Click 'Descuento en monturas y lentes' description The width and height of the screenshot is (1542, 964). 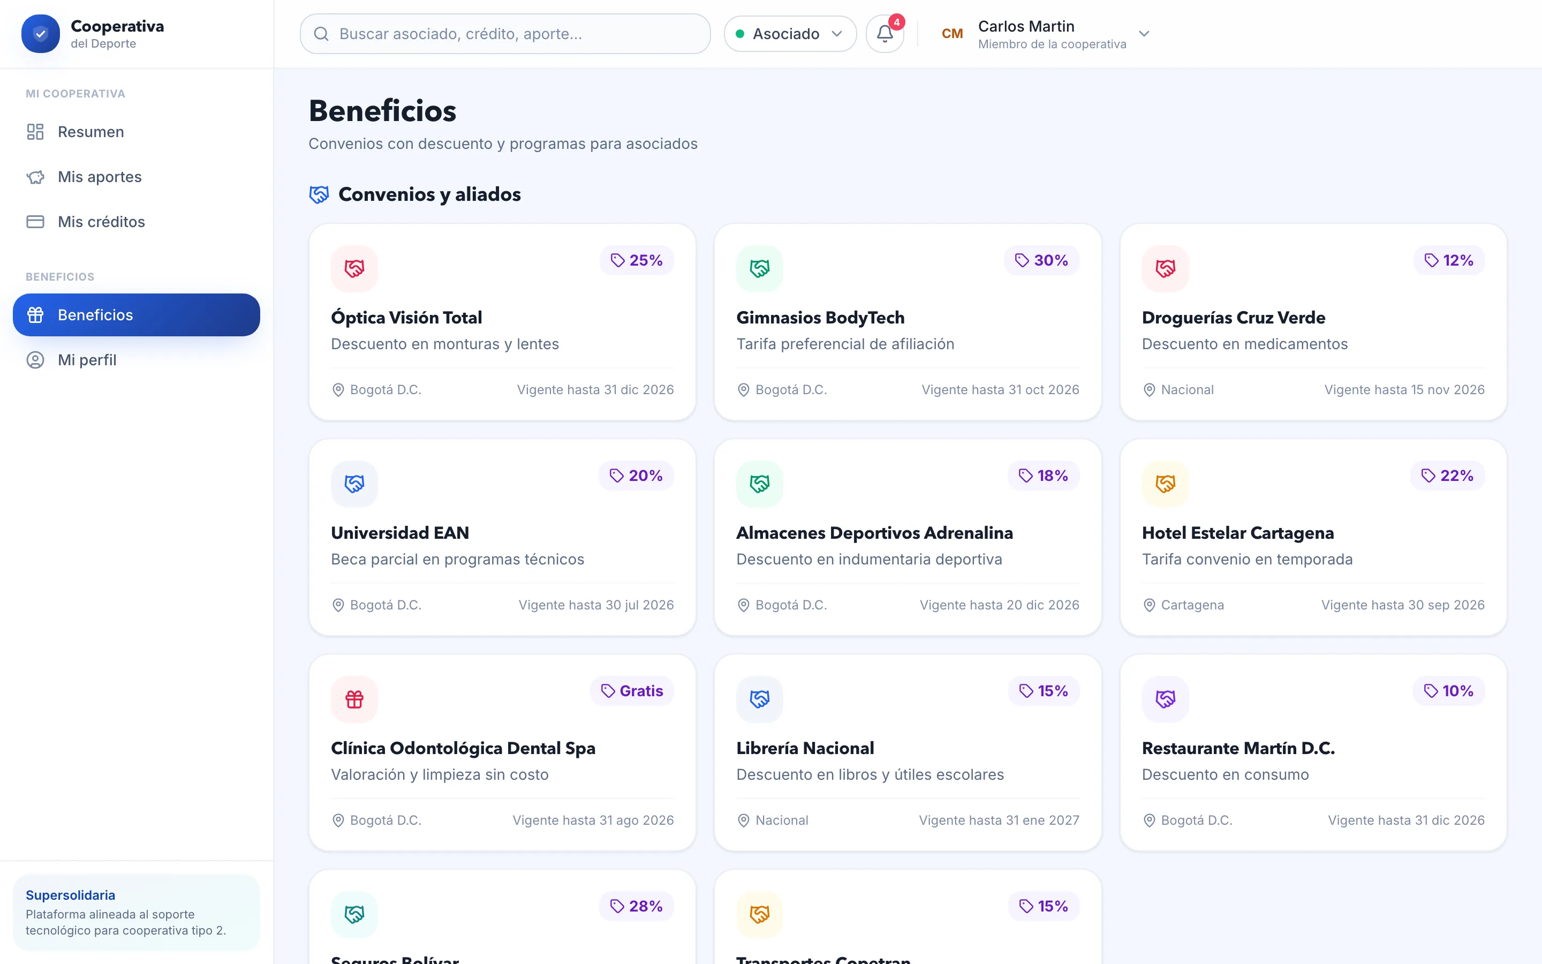[445, 344]
